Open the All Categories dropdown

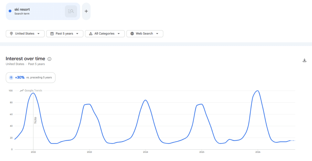coord(105,33)
